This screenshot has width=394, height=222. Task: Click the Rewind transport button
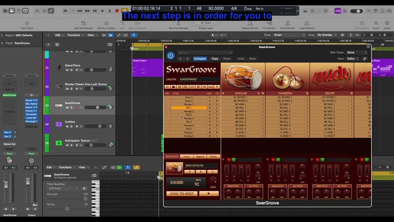pos(80,11)
